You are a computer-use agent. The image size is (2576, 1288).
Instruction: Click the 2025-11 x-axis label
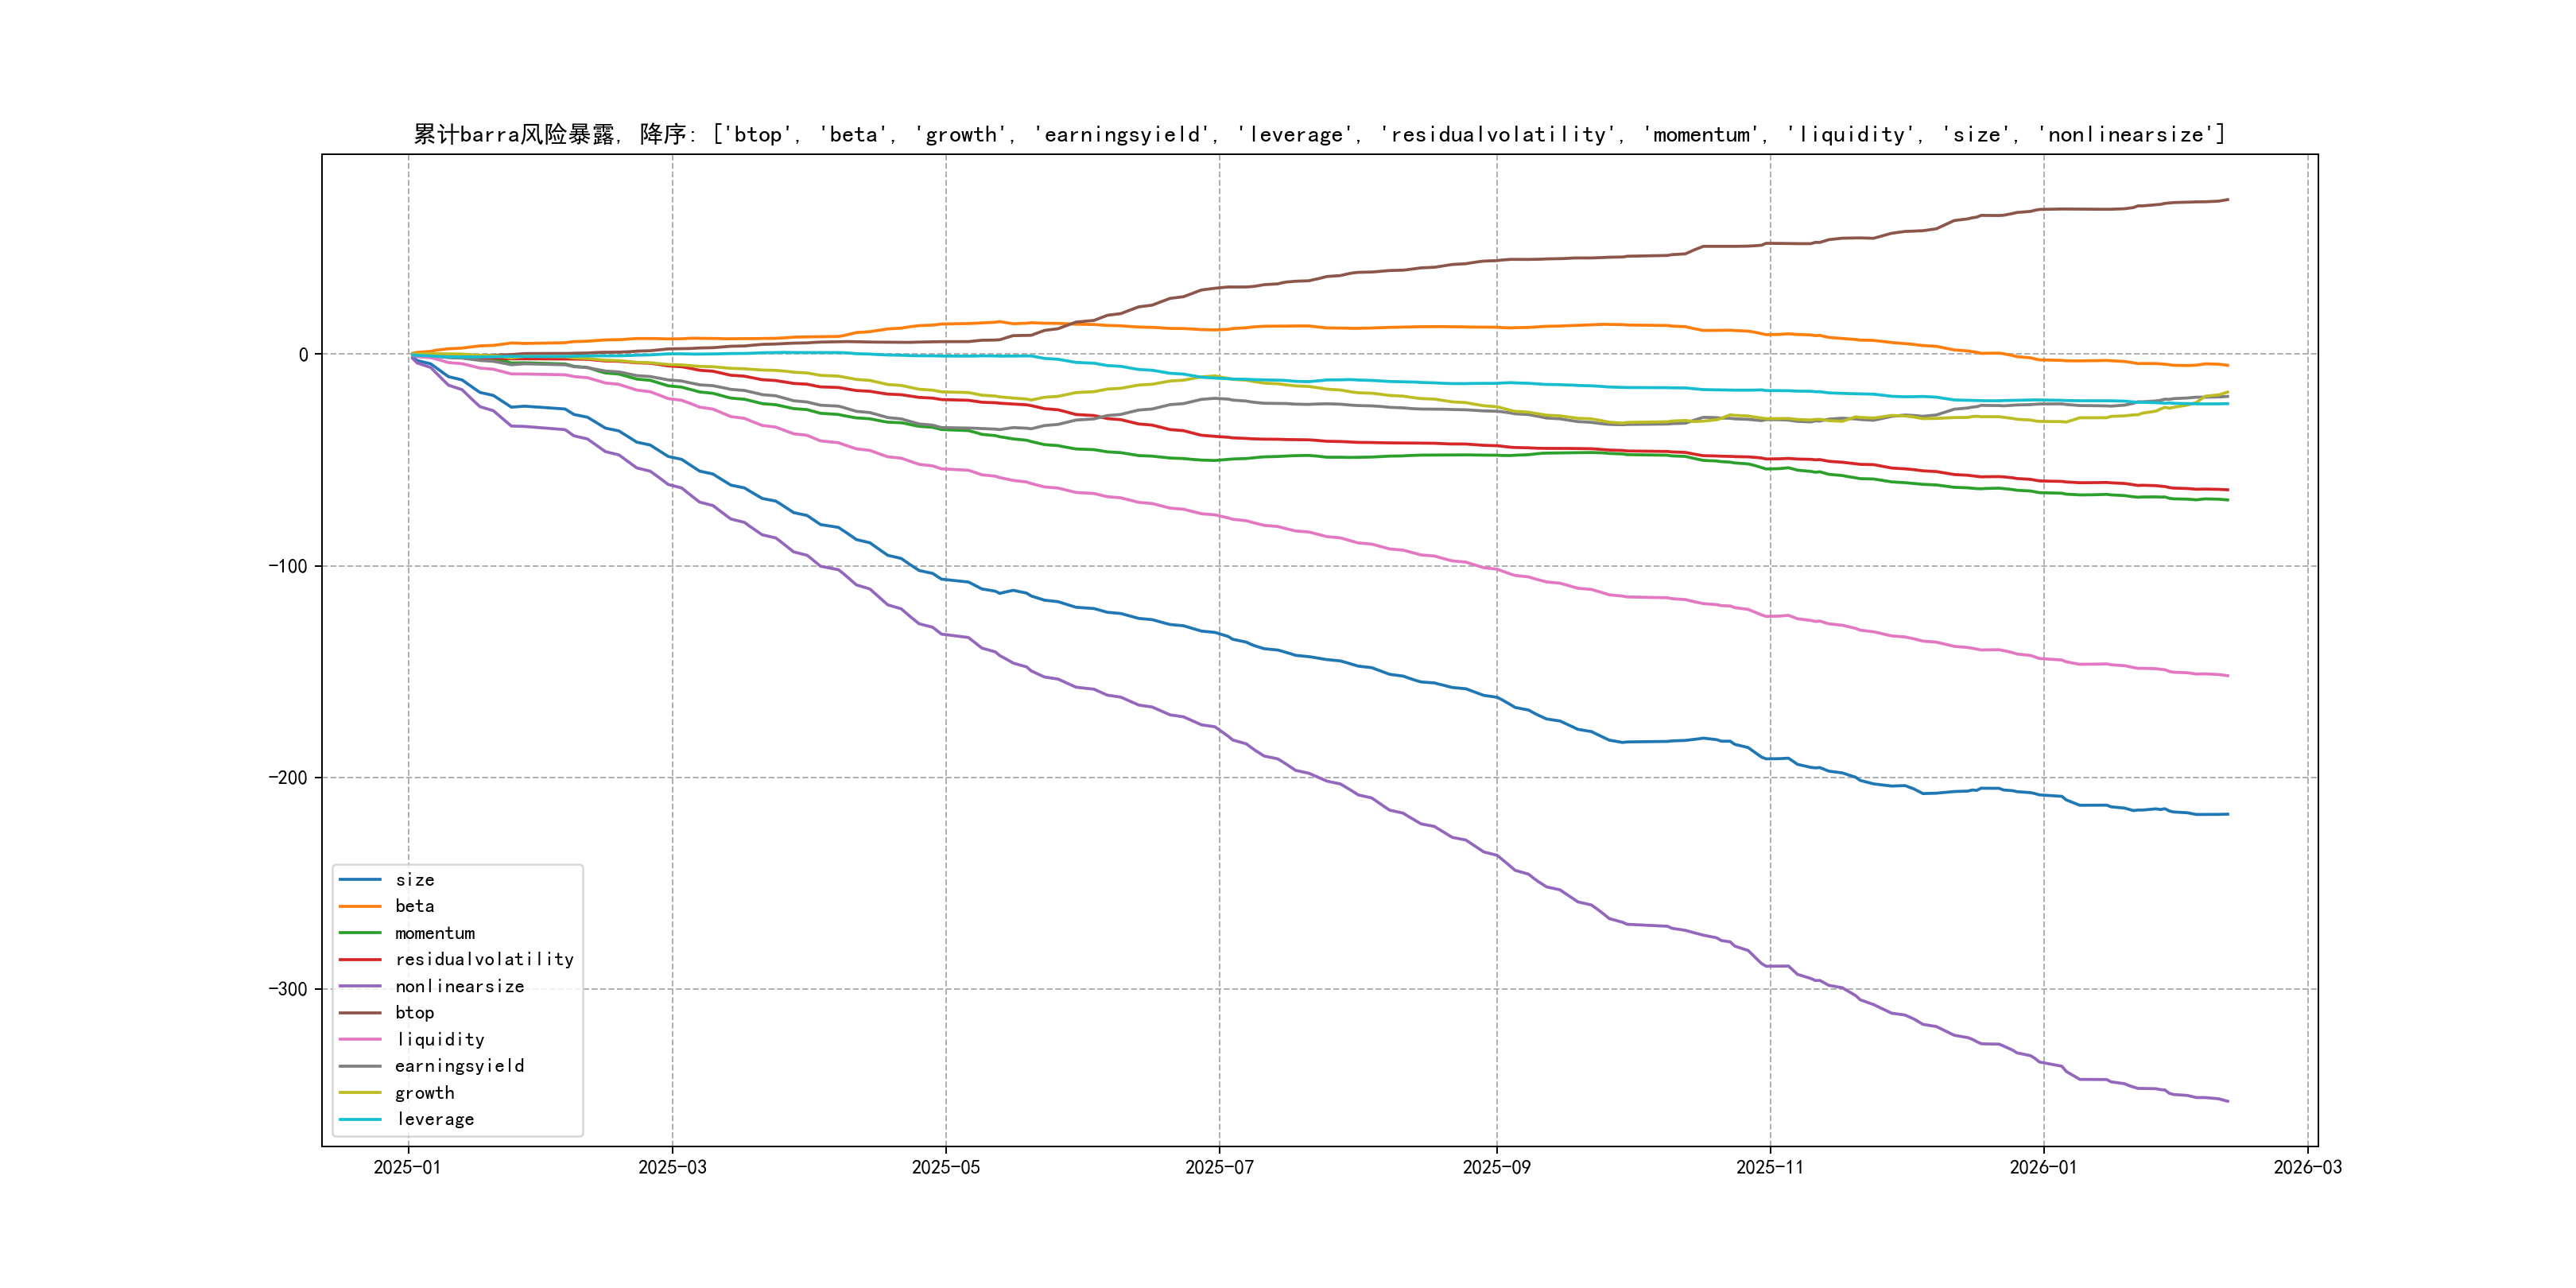click(x=1770, y=1167)
